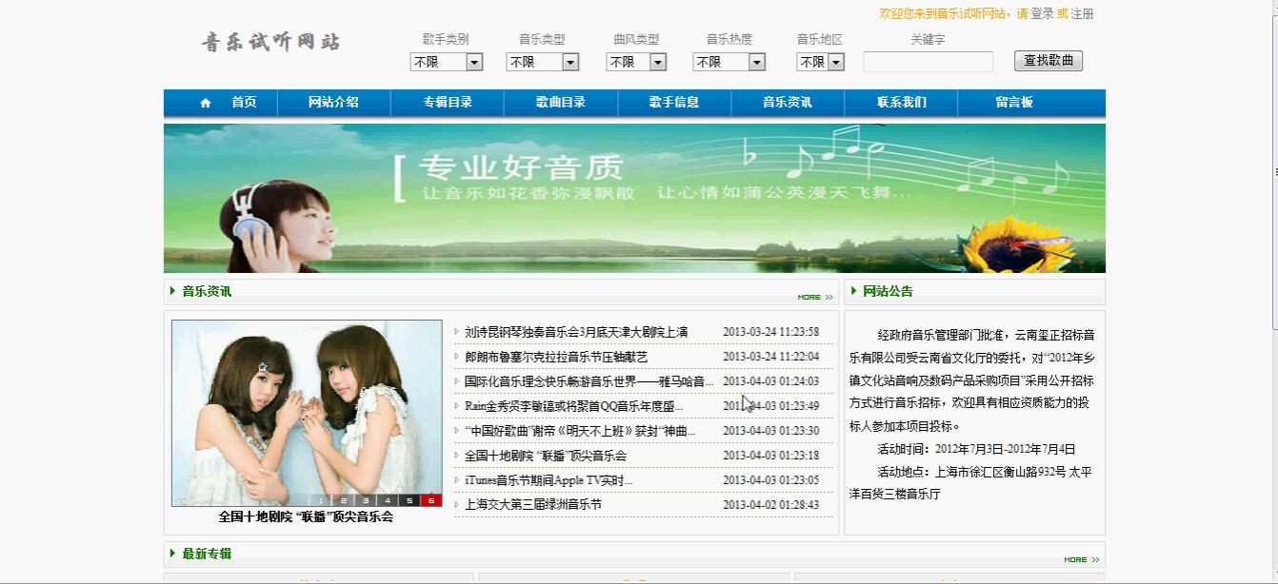Open news "中国好歌曲"谢帝《明天不上班》
This screenshot has width=1278, height=584.
580,431
